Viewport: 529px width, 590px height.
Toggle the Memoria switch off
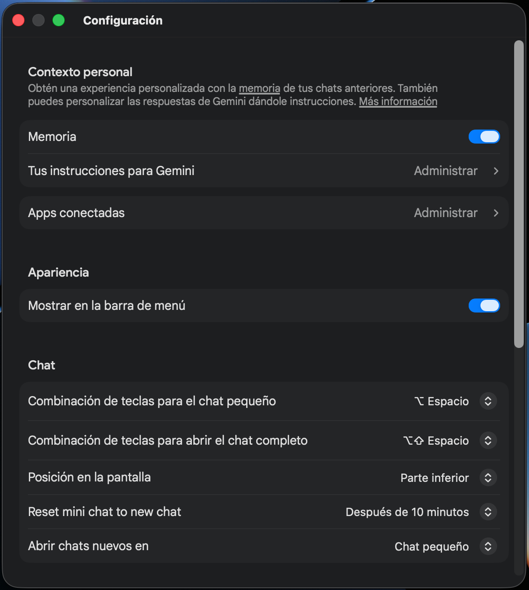click(484, 137)
